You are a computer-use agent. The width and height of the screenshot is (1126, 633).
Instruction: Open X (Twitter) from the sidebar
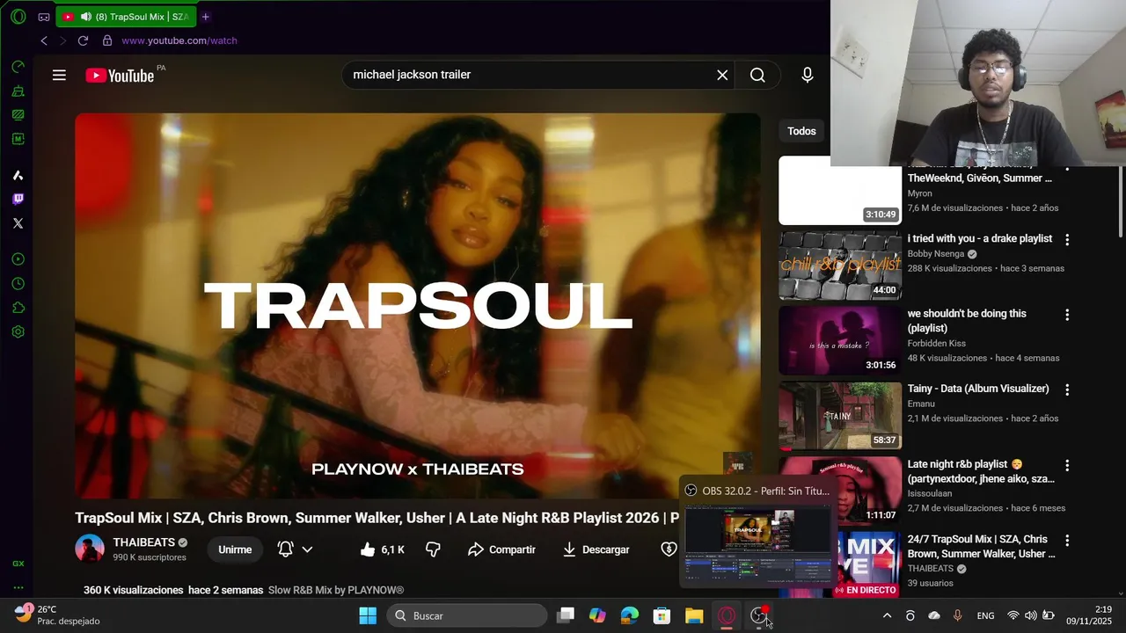(18, 223)
